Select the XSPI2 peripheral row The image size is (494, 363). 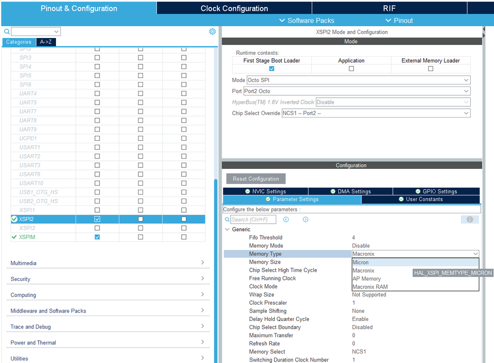108,219
